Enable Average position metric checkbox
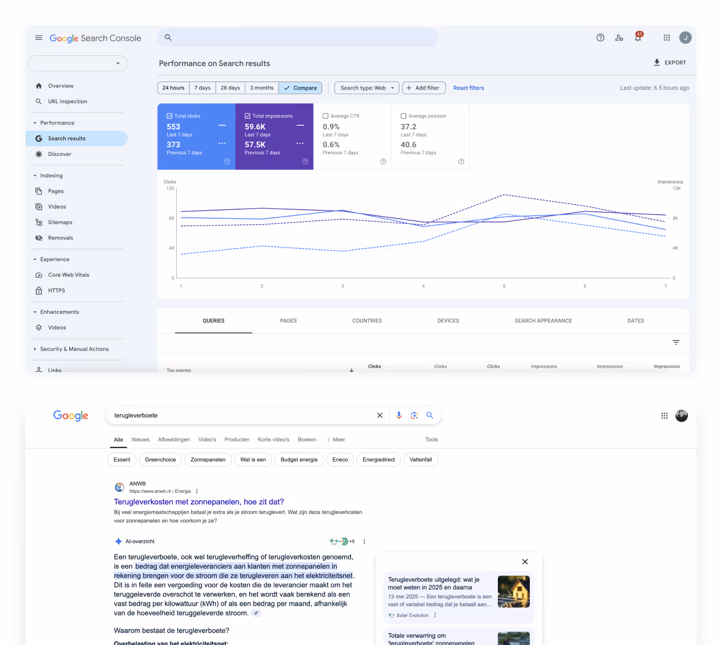Screen dimensions: 722x645 pyautogui.click(x=404, y=116)
